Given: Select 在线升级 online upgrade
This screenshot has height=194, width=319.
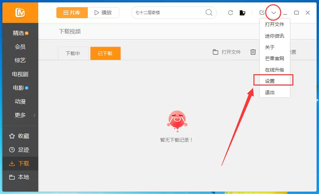Looking at the screenshot, I should coord(275,70).
